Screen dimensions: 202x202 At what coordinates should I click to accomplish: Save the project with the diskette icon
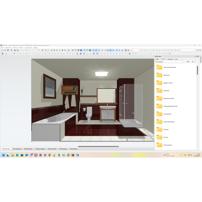(8, 50)
